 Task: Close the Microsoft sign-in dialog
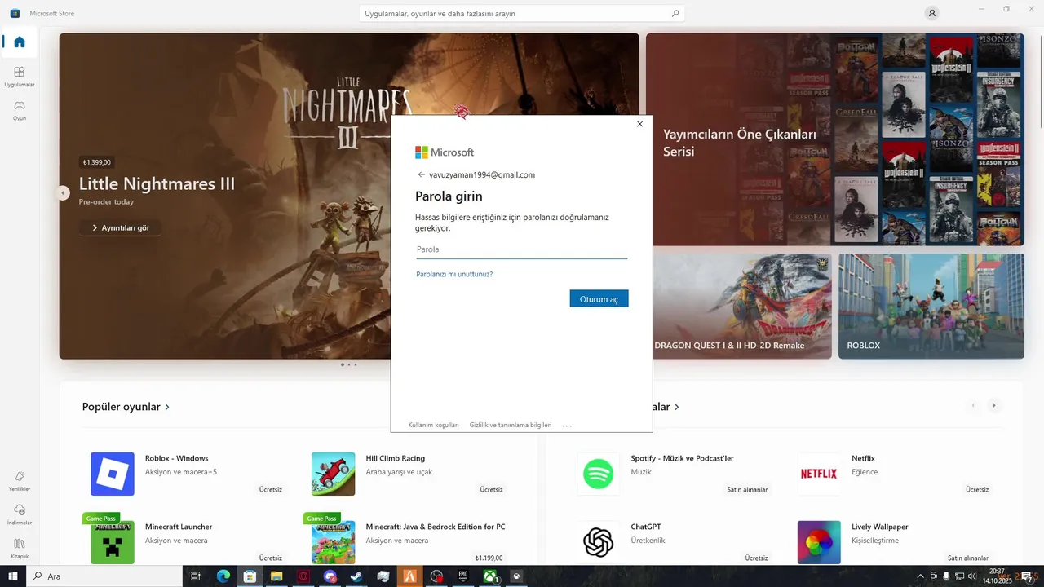tap(639, 124)
